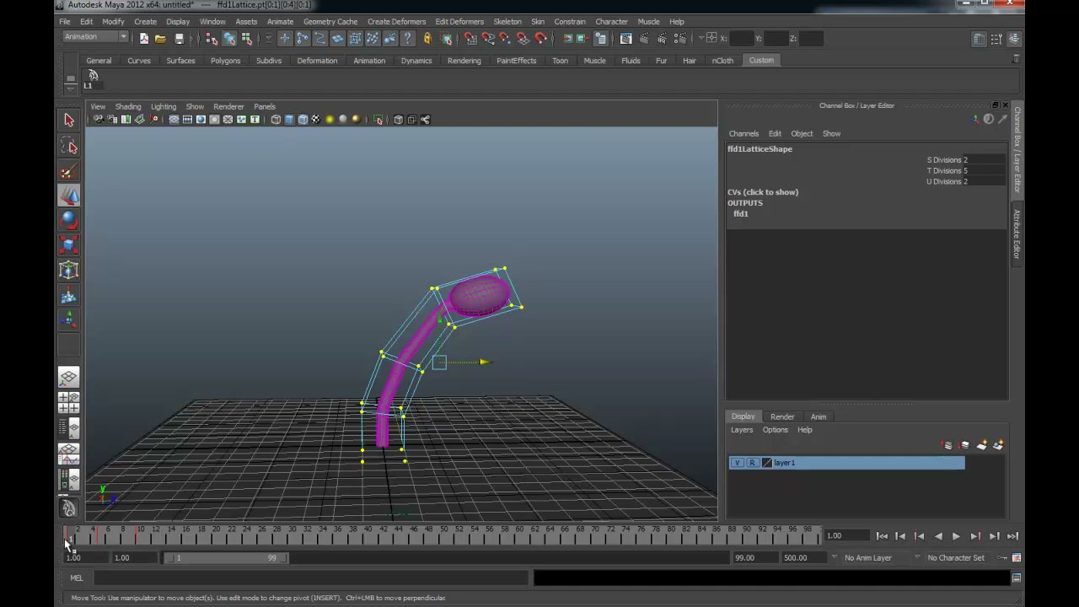
Task: Play the animation backwards
Action: coord(938,536)
